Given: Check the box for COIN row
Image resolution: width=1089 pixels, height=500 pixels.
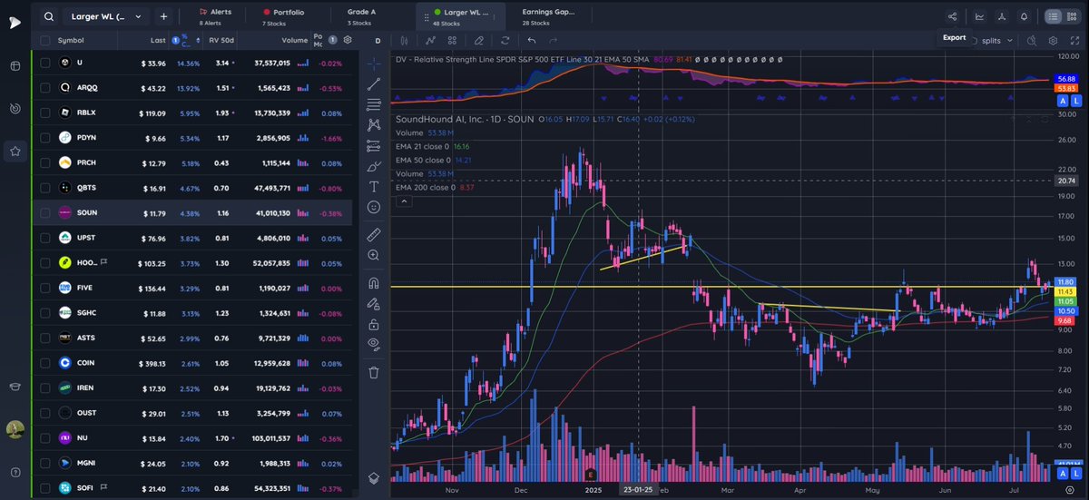Looking at the screenshot, I should (x=44, y=362).
